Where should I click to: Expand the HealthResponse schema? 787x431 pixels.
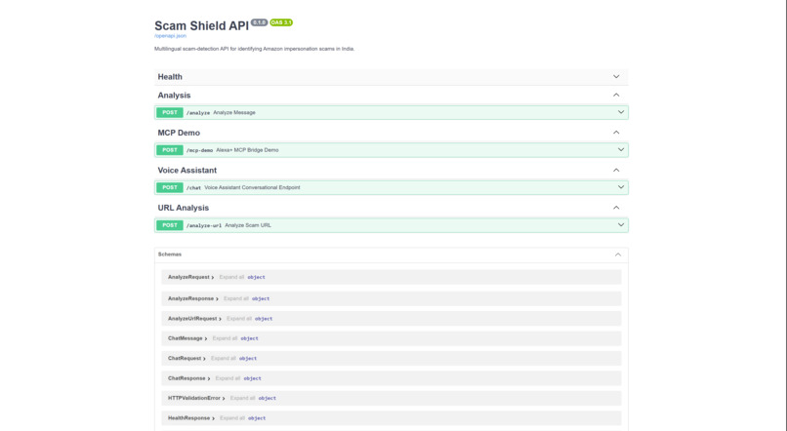(191, 418)
